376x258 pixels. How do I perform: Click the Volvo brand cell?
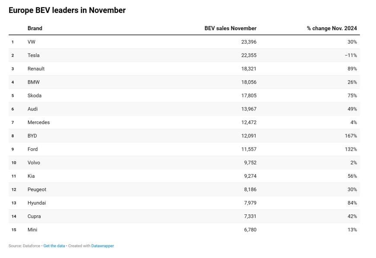click(34, 163)
